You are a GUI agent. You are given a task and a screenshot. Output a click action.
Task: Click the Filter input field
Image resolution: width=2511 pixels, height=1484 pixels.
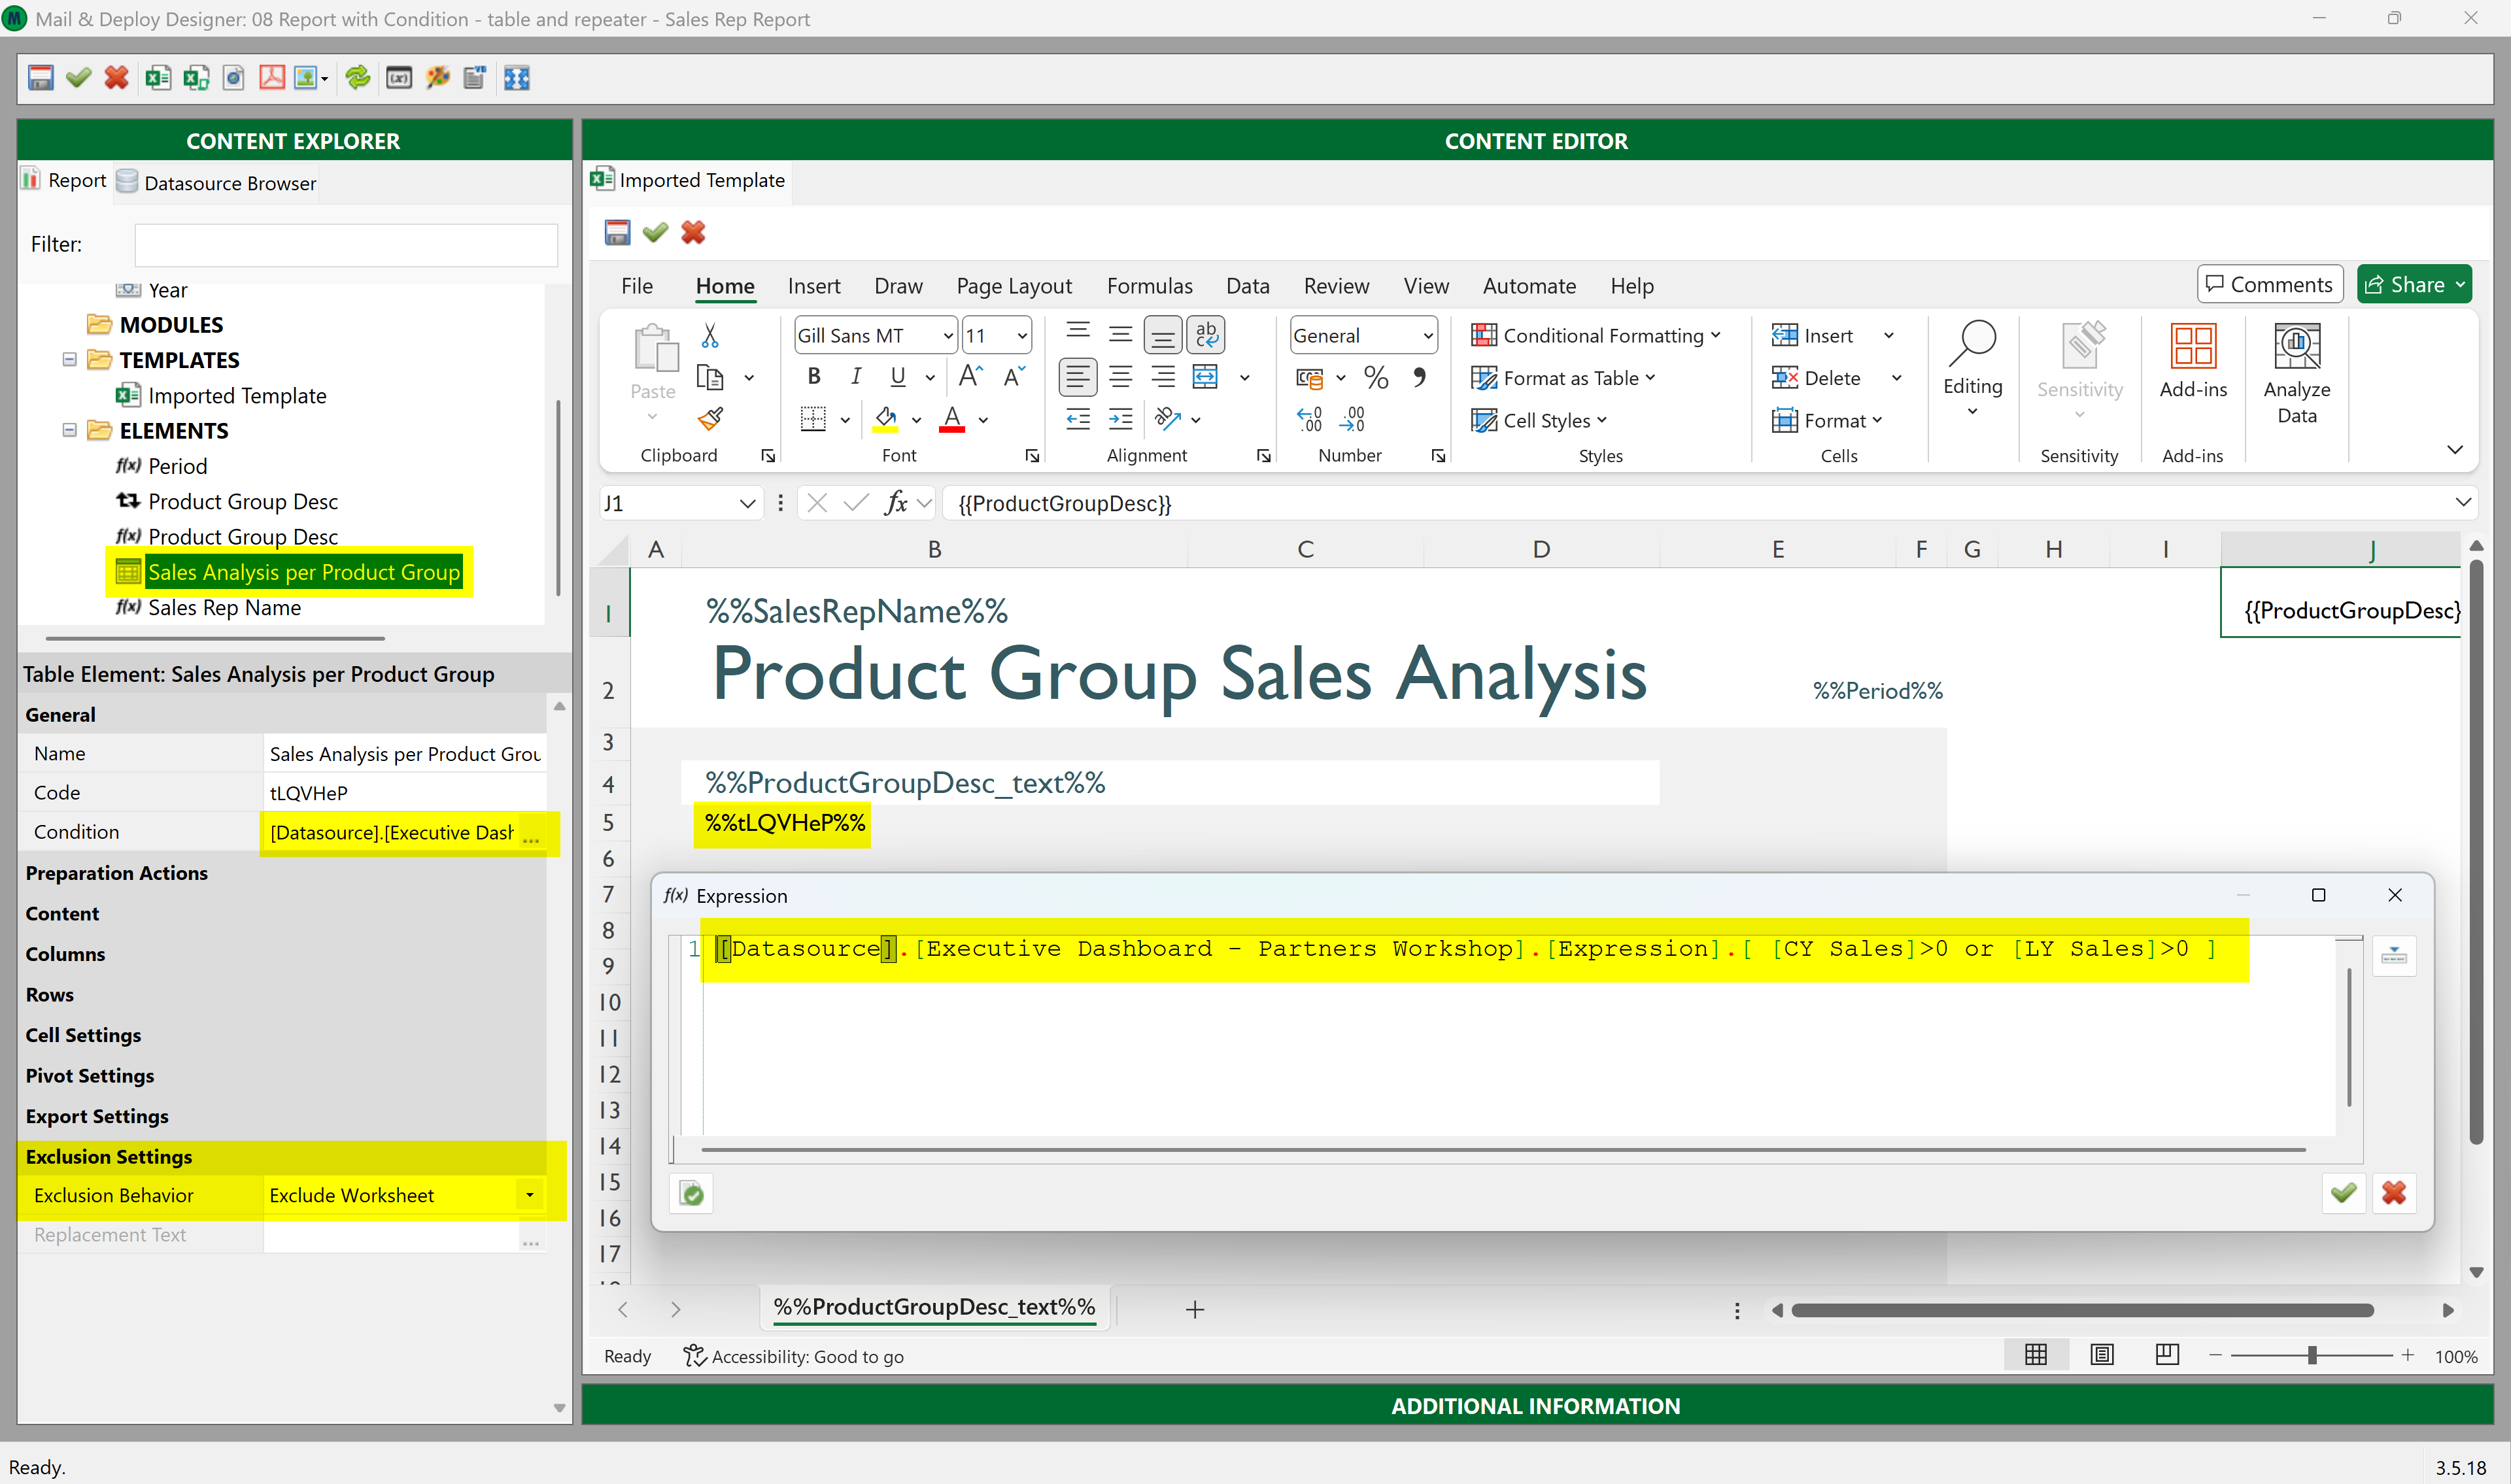(345, 245)
